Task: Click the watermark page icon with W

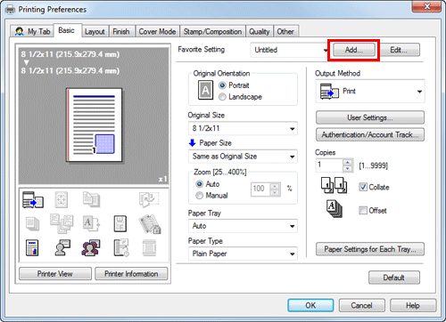Action: tap(120, 224)
